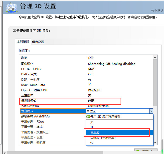This screenshot has height=154, width=164.
Task: Select the 低延时模式 row
Action: point(86,101)
